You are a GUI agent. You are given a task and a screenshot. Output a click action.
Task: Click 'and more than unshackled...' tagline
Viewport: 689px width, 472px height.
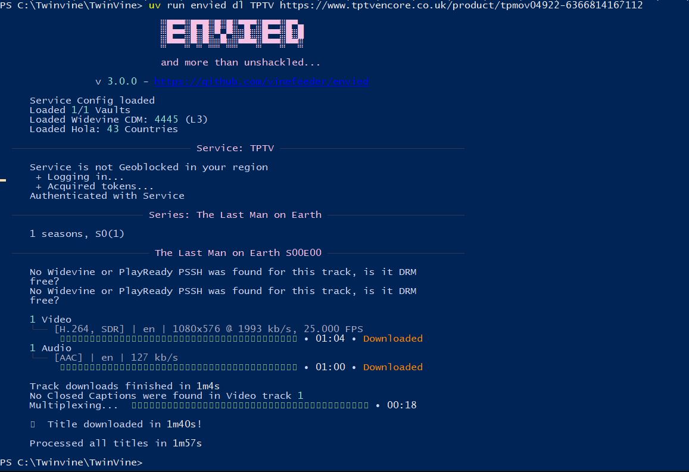(x=241, y=62)
